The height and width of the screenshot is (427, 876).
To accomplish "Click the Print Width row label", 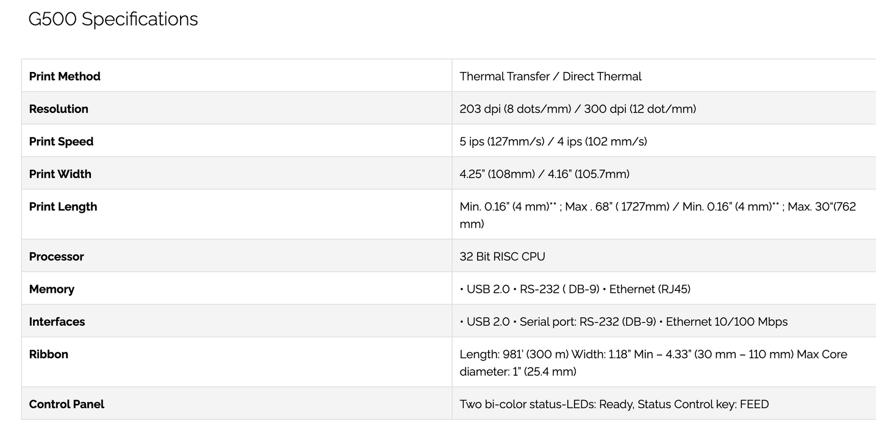I will pyautogui.click(x=60, y=174).
